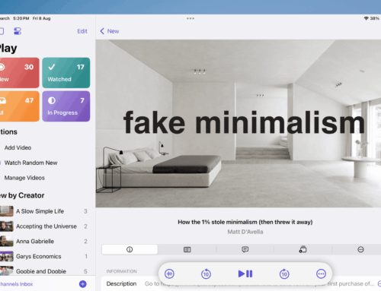The image size is (381, 291).
Task: Go back to New list
Action: (110, 31)
